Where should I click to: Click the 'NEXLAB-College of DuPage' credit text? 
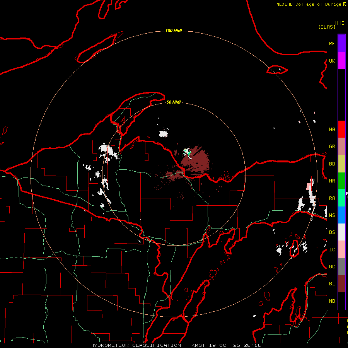click(x=309, y=4)
